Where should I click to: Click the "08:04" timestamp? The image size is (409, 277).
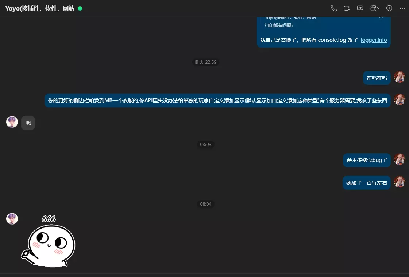(206, 204)
